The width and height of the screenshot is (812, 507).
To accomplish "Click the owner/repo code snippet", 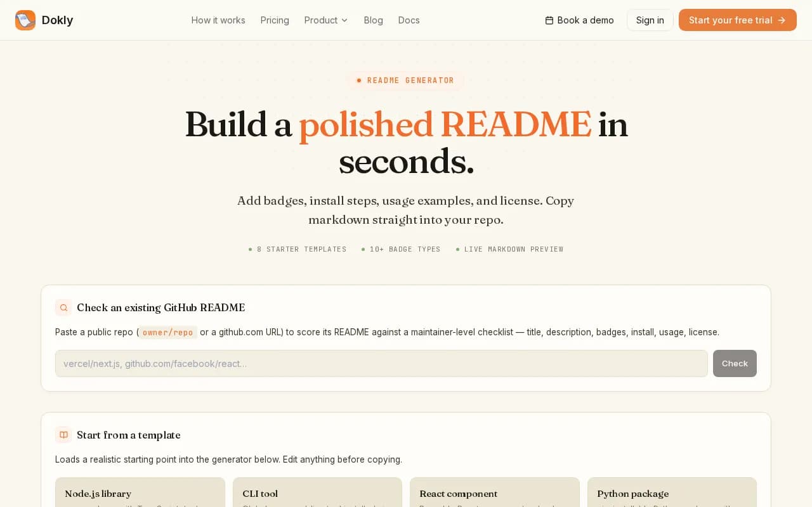I will [x=168, y=332].
